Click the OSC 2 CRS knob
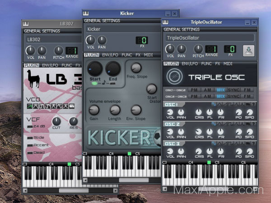271x203 pixels. (199, 132)
